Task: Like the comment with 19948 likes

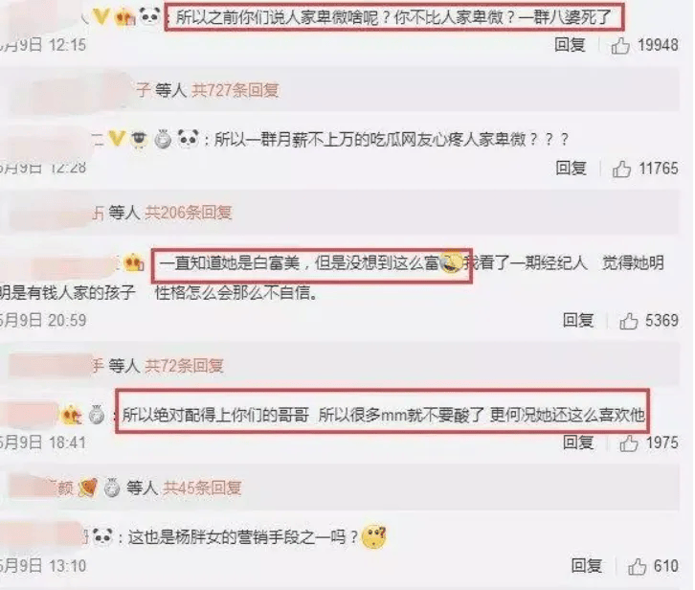Action: click(620, 45)
